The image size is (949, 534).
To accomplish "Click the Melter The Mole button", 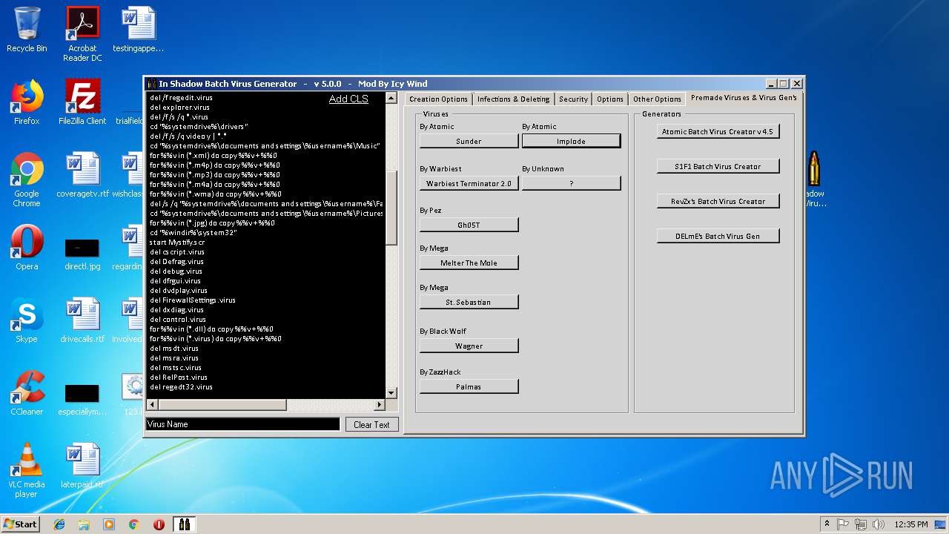I will [469, 263].
